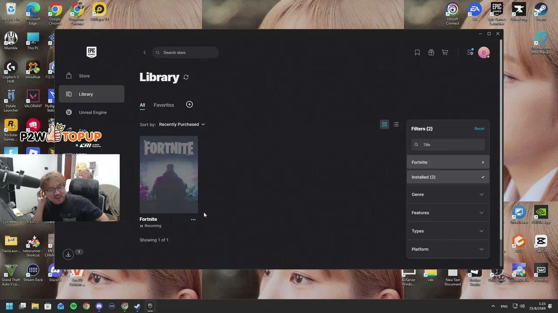Viewport: 558px width, 313px height.
Task: Show hidden system tray icons
Action: (493, 306)
